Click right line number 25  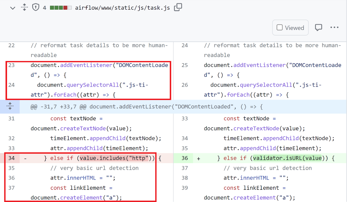click(185, 65)
